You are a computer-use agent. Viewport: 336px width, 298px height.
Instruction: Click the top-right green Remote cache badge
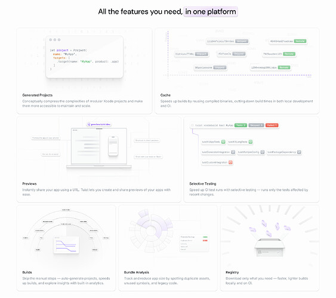coord(300,41)
